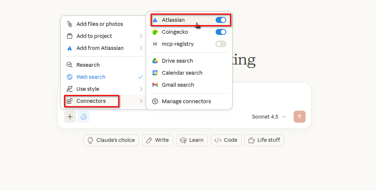The height and width of the screenshot is (191, 376).
Task: Open Drive search connector
Action: pyautogui.click(x=189, y=61)
